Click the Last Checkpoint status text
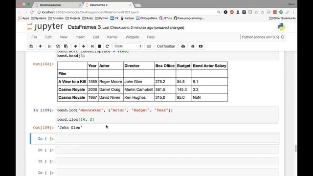Screen dimensions: 313x176 click(143, 28)
